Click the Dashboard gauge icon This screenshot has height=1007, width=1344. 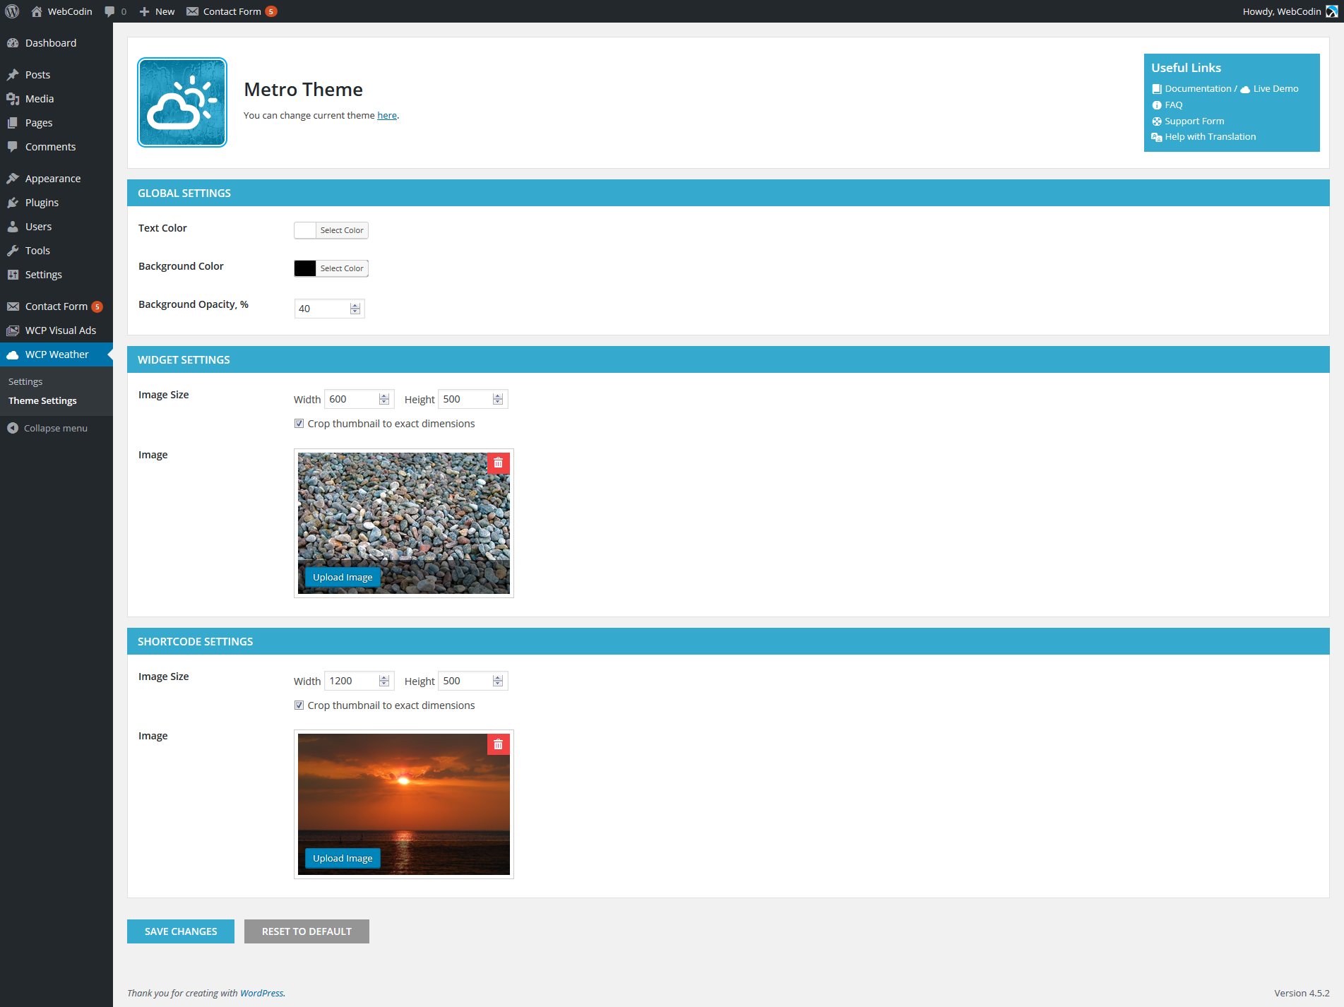point(13,43)
